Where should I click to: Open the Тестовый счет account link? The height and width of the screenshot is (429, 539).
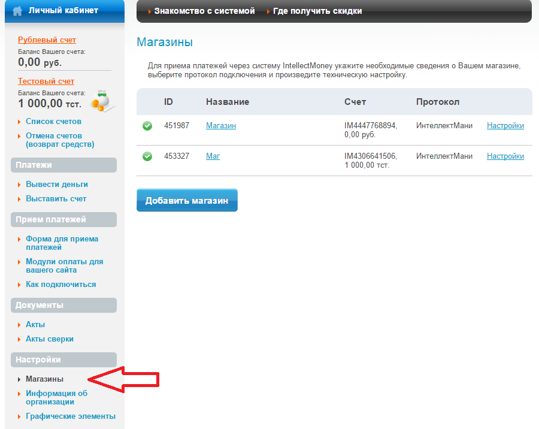pyautogui.click(x=46, y=81)
